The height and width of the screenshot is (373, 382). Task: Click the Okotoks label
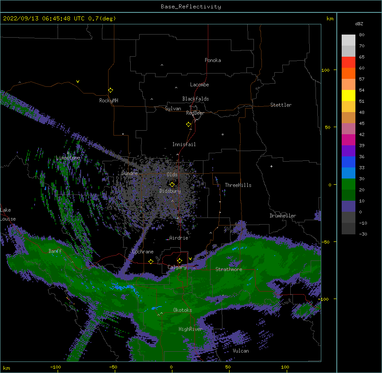point(183,310)
